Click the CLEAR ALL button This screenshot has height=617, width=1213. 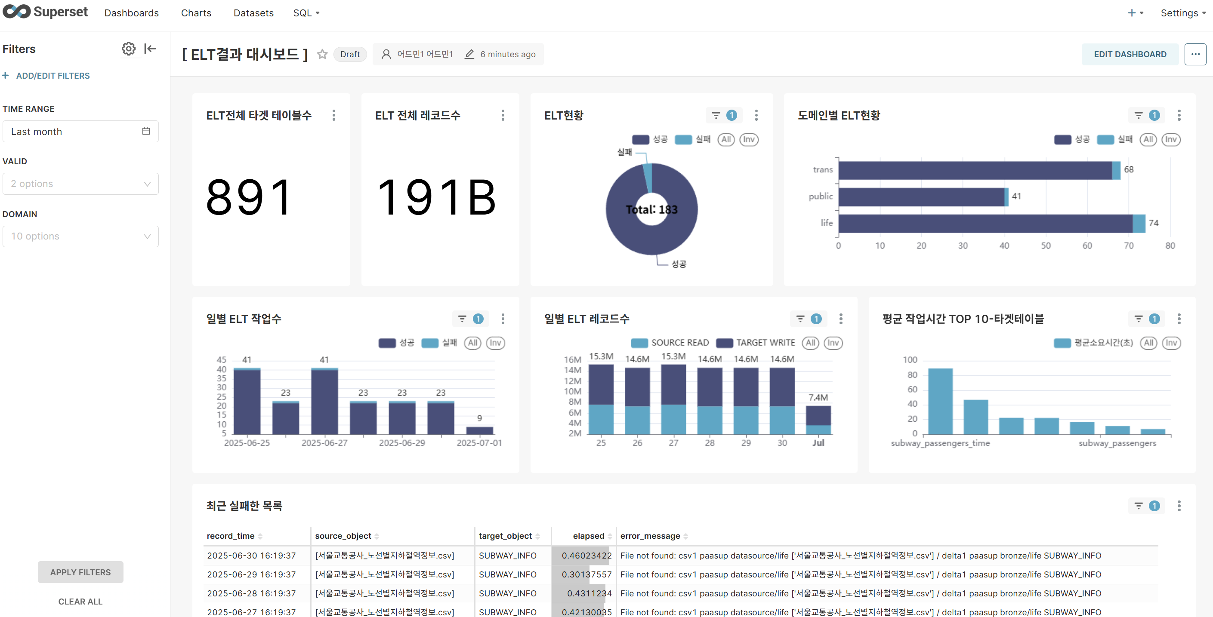(x=80, y=601)
